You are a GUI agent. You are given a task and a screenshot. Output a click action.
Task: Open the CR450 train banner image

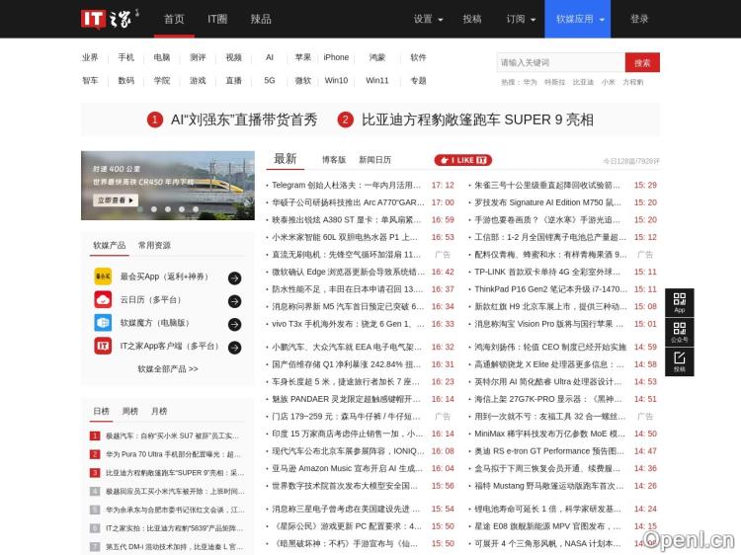pyautogui.click(x=168, y=185)
